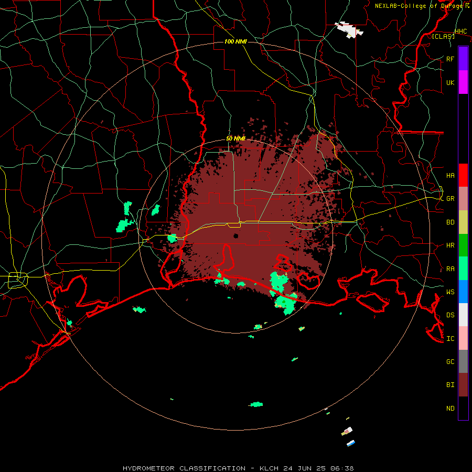Click the red HA legend swatch
472x472 pixels.
[463, 175]
